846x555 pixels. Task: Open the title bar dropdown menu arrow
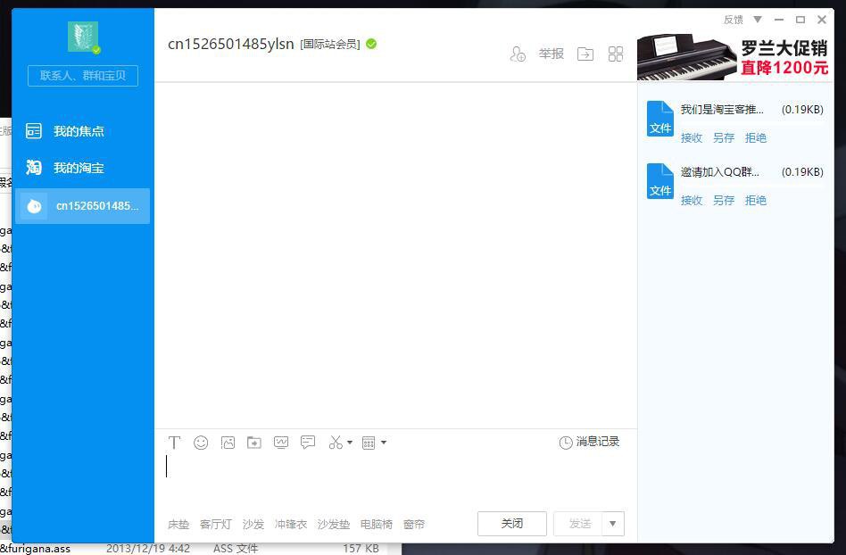pyautogui.click(x=758, y=20)
